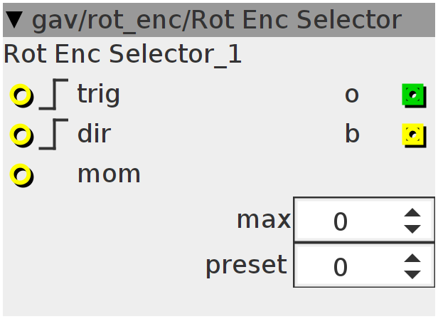Click inside the max number field
This screenshot has width=438, height=319.
364,219
